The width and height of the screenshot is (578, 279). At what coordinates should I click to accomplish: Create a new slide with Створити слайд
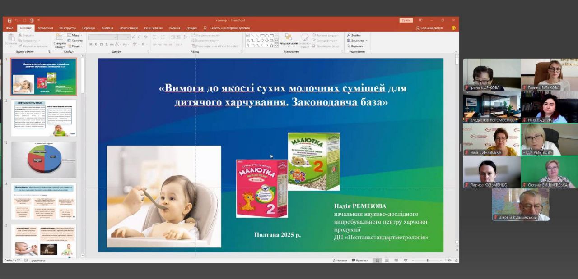click(60, 41)
